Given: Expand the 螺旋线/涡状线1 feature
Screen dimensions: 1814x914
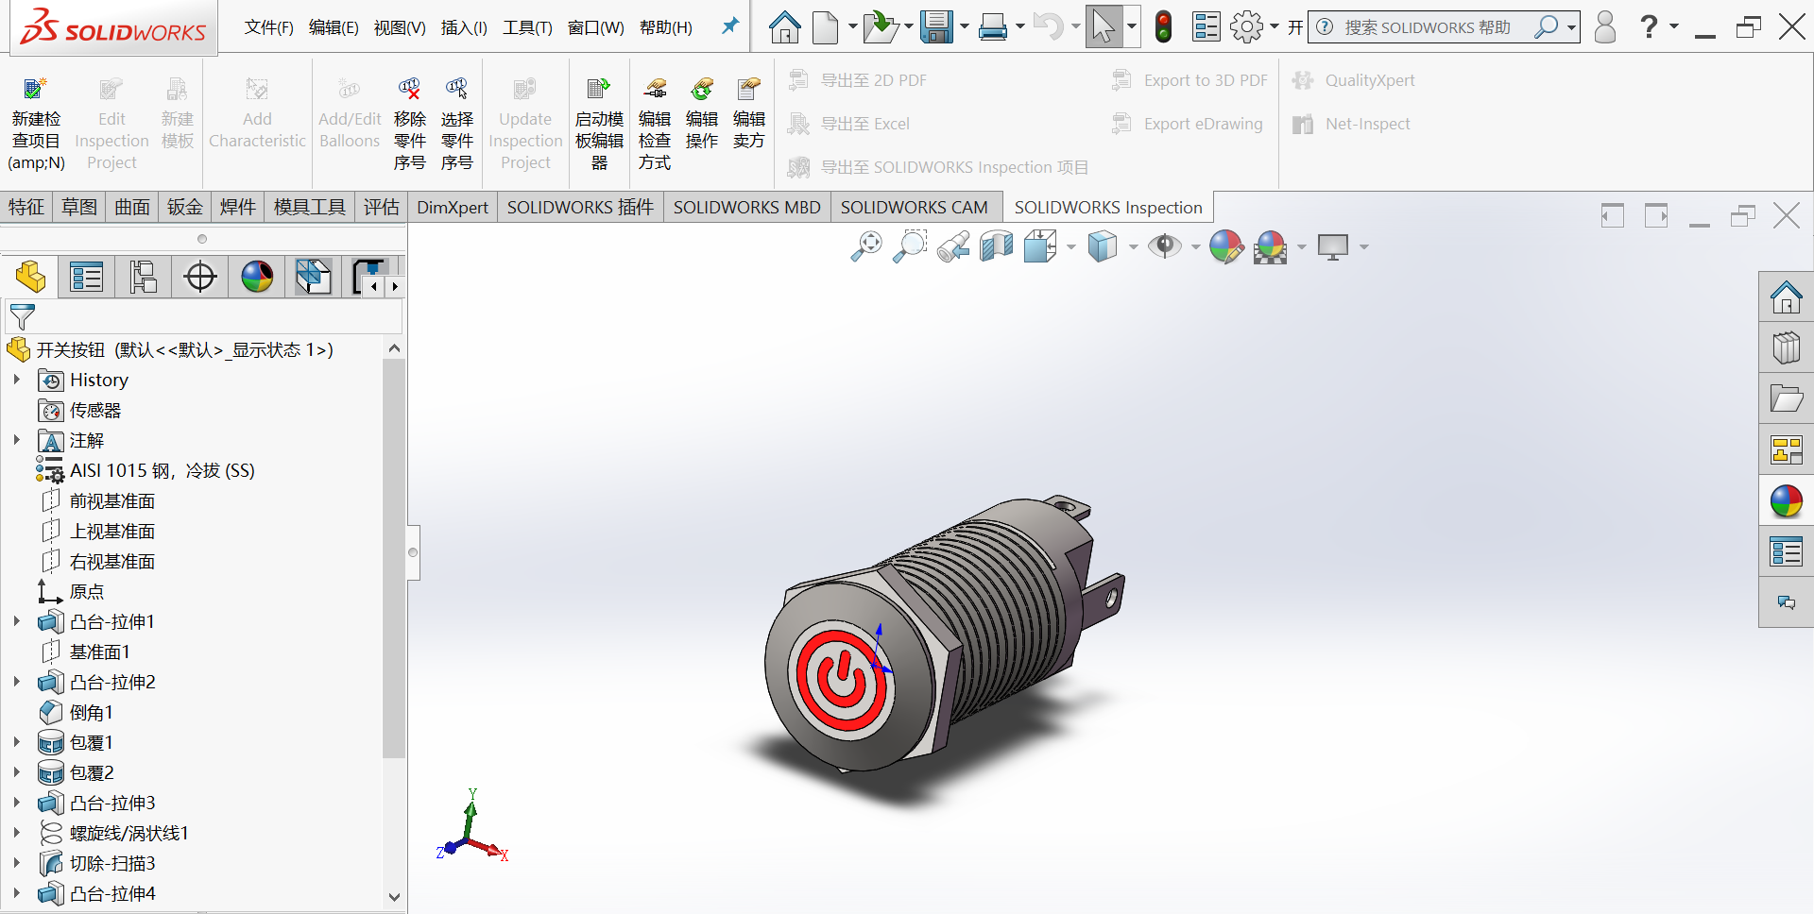Looking at the screenshot, I should [16, 833].
